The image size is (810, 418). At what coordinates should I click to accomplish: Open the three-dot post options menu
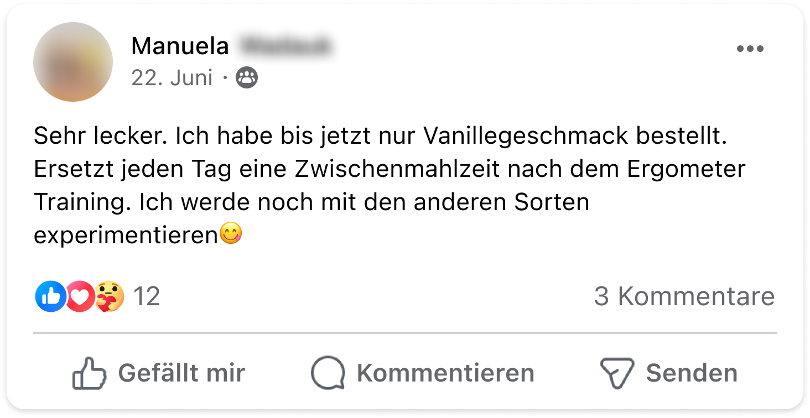point(750,49)
